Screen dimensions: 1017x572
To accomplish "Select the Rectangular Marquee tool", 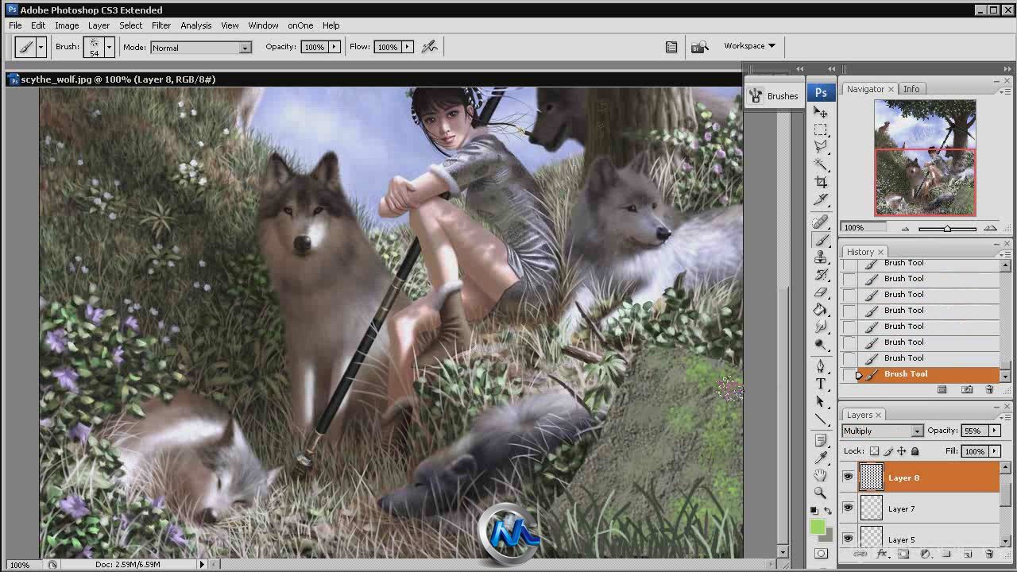I will click(x=821, y=129).
